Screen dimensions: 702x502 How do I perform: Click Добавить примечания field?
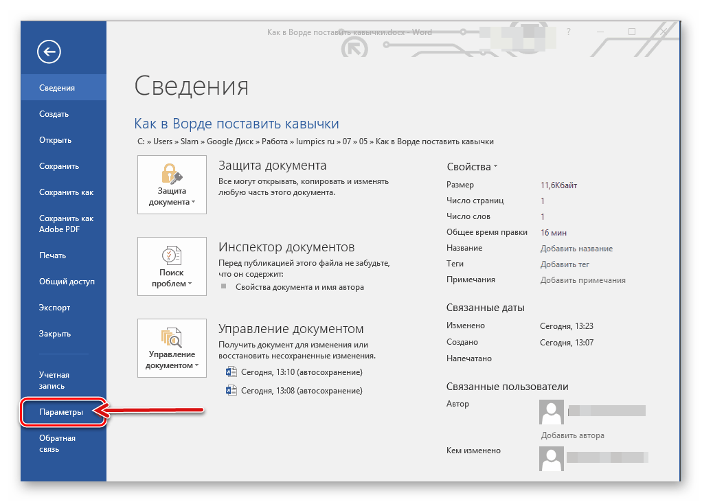click(x=582, y=280)
